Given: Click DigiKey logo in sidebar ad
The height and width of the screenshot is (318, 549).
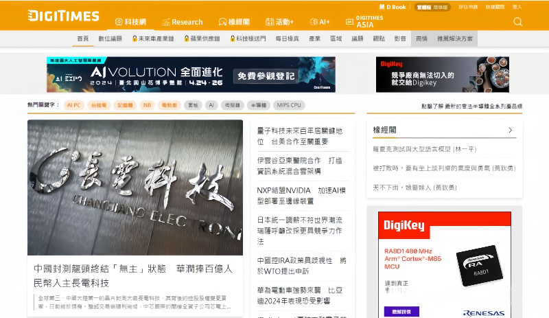Looking at the screenshot, I should coord(404,225).
